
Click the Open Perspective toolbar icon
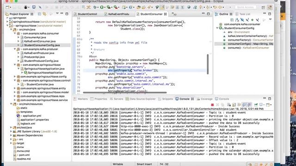point(263,7)
